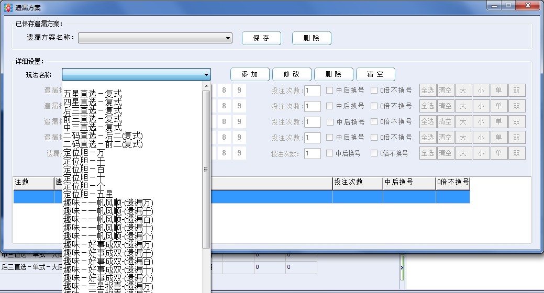544x293 pixels.
Task: Toggle 0倍不换号 checkbox in second row
Action: click(x=374, y=106)
